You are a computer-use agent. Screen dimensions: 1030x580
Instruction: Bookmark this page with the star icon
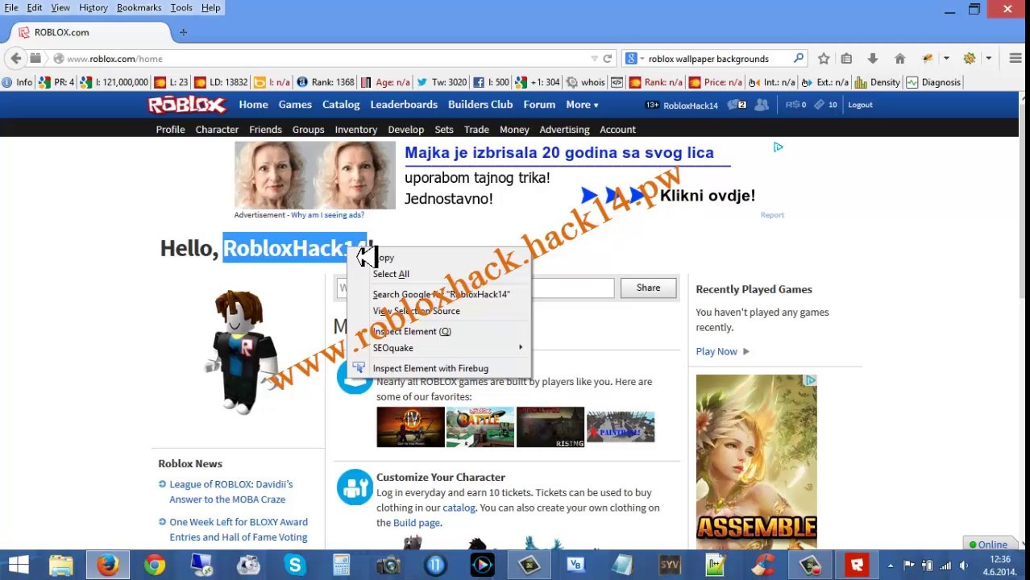(x=823, y=58)
